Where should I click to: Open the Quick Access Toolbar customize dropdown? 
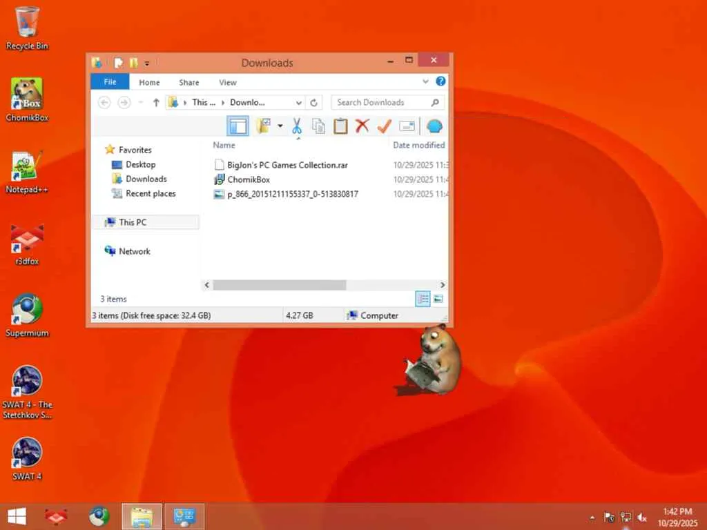(146, 63)
